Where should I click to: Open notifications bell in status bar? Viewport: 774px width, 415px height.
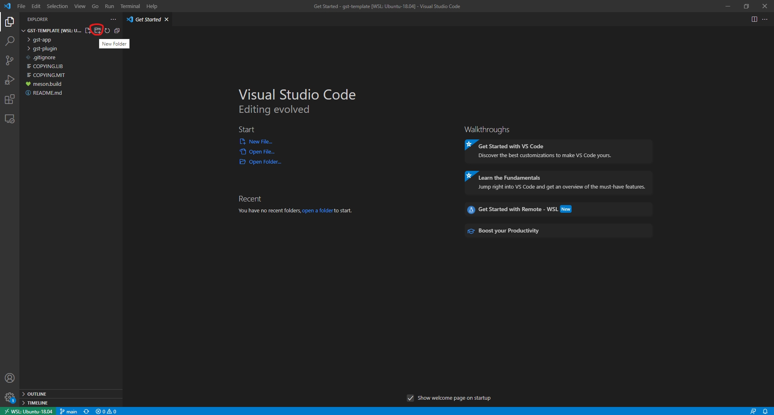click(x=765, y=411)
